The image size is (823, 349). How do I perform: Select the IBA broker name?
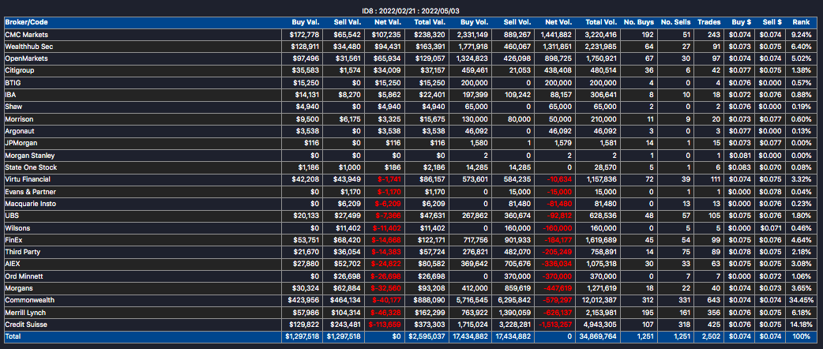coord(10,95)
